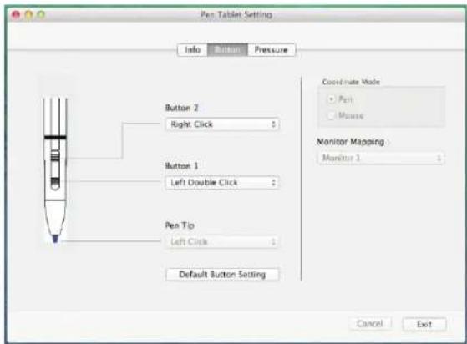Open the Monitor Mapping dropdown

(381, 158)
